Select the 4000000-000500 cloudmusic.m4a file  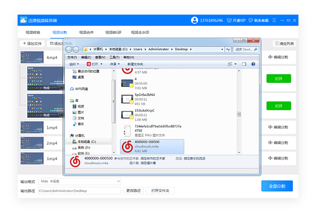pos(152,146)
